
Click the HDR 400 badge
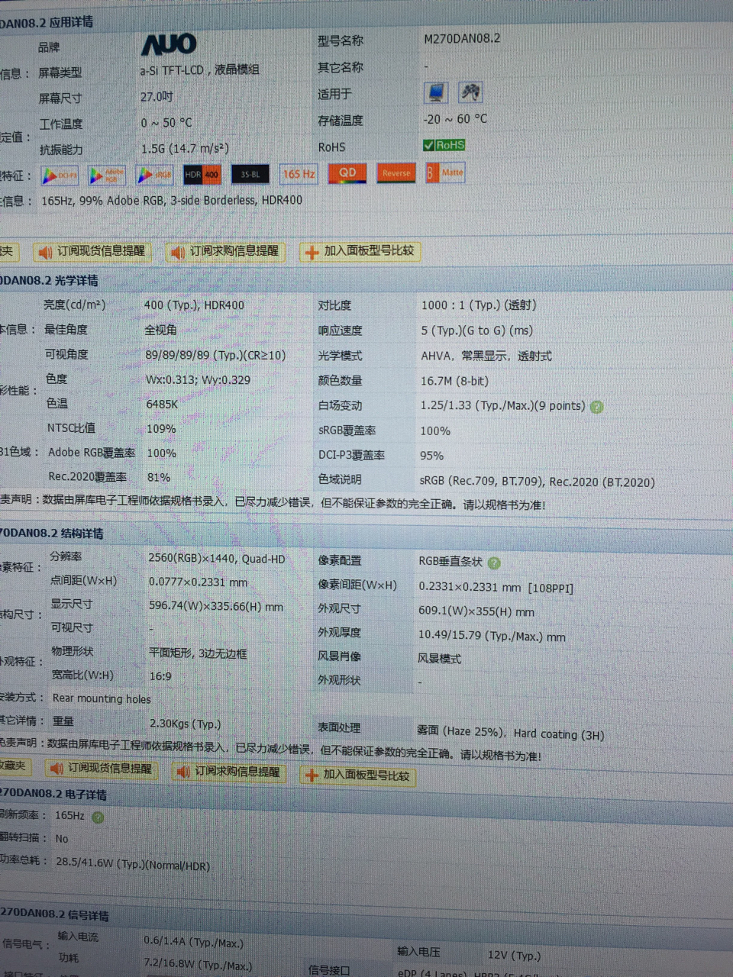pos(202,174)
